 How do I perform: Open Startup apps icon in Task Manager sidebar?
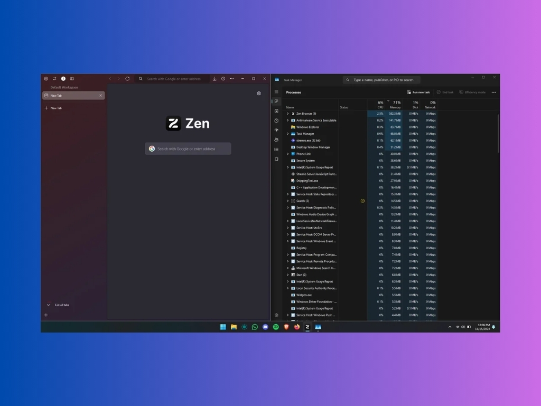pos(276,130)
